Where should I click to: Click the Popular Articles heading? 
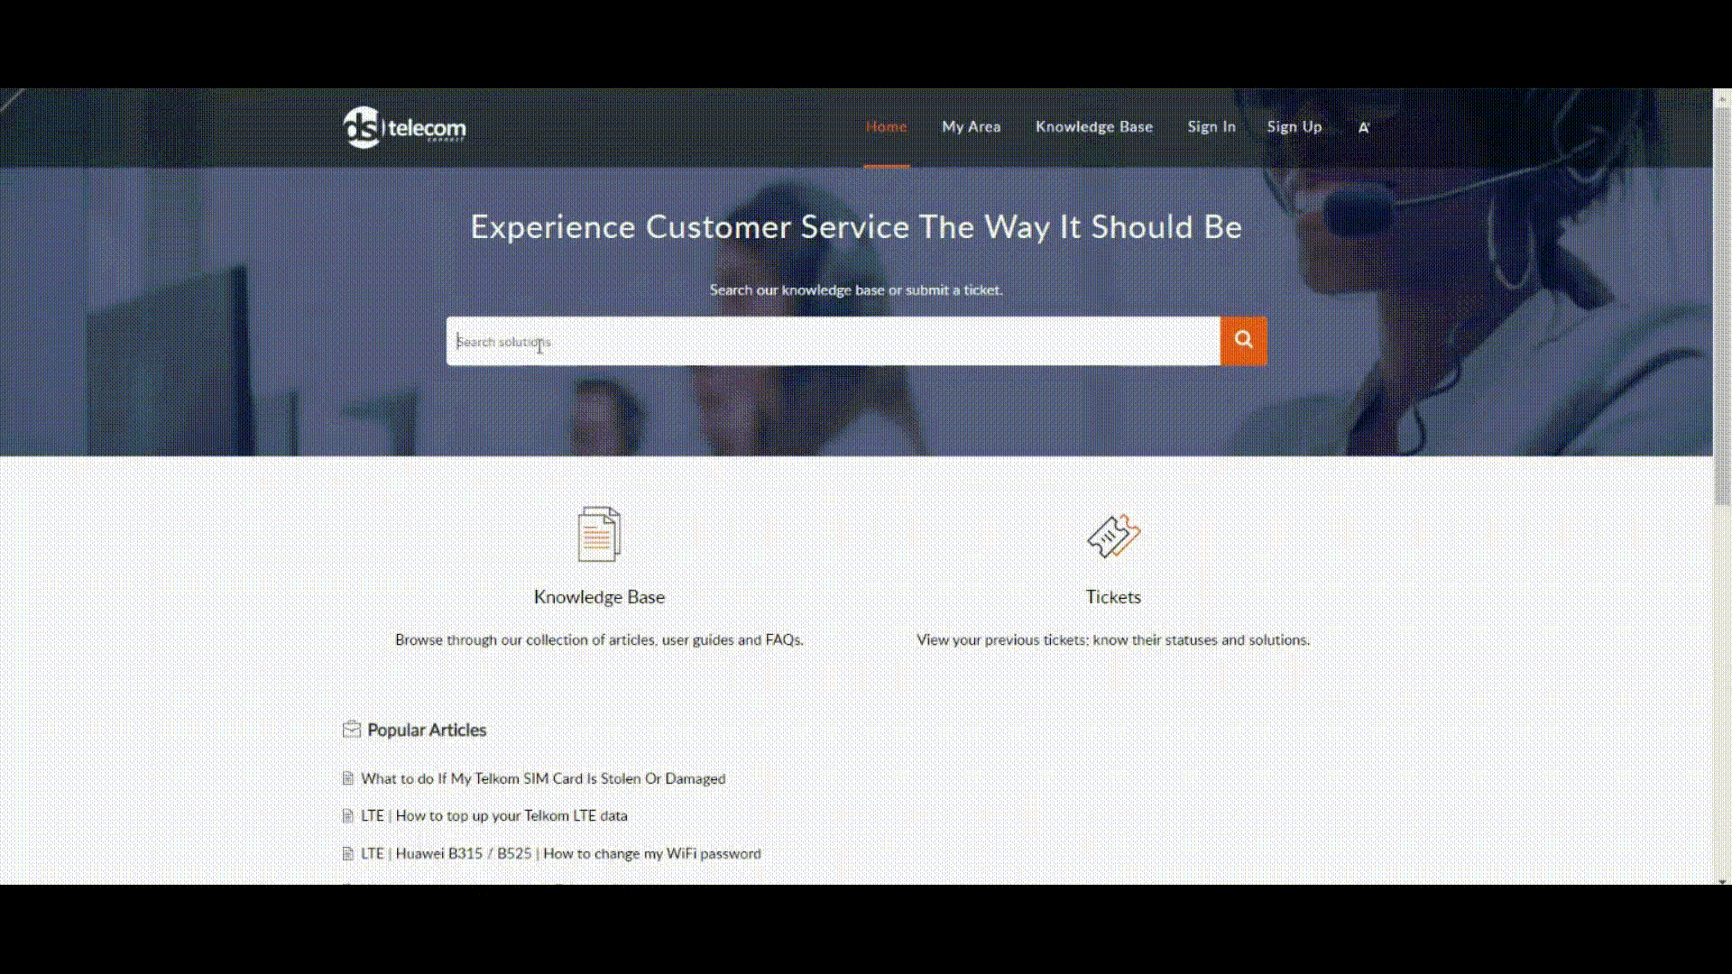point(427,730)
